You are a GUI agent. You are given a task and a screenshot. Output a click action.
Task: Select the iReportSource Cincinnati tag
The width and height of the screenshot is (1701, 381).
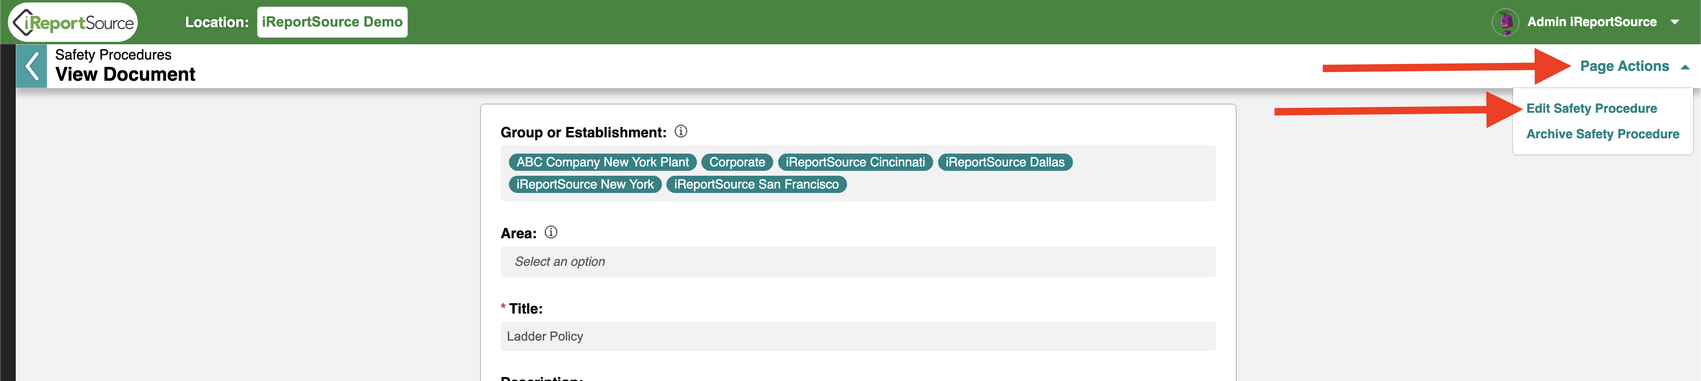[855, 162]
